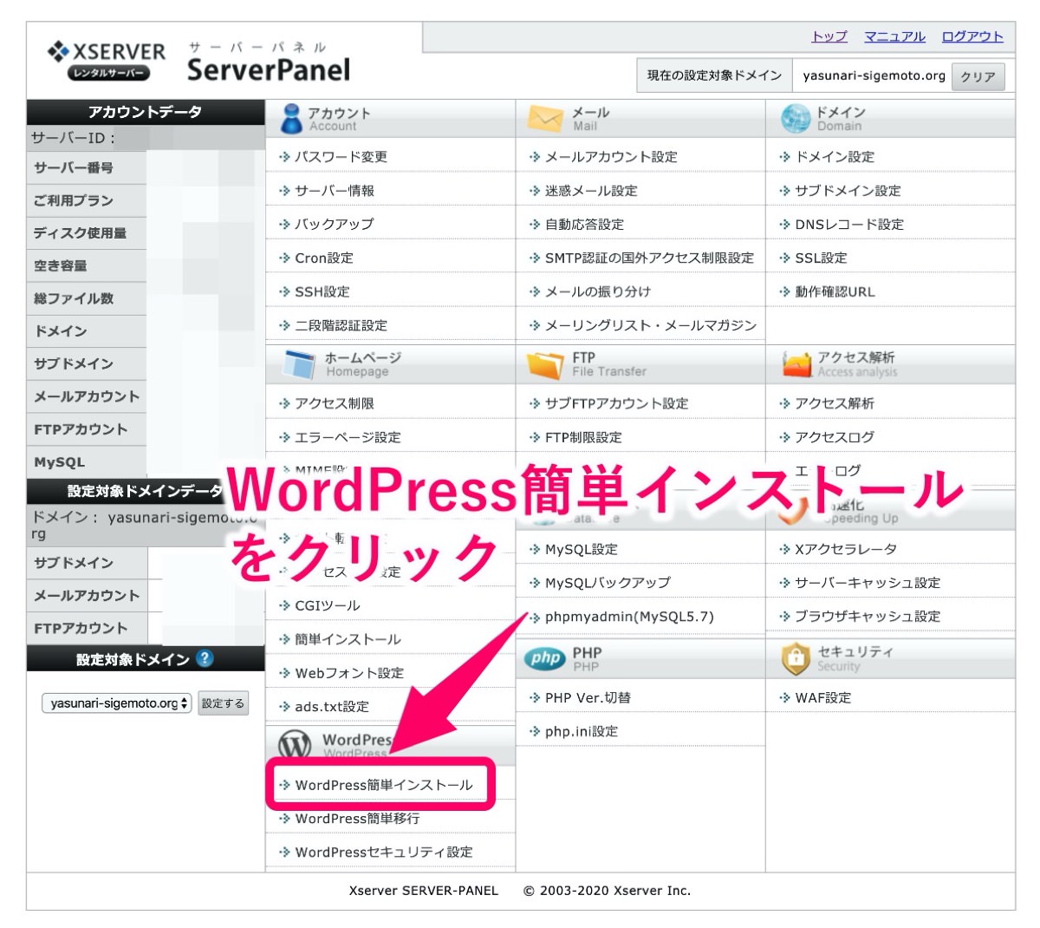Image resolution: width=1040 pixels, height=928 pixels.
Task: Click the FTP folder icon
Action: click(545, 364)
